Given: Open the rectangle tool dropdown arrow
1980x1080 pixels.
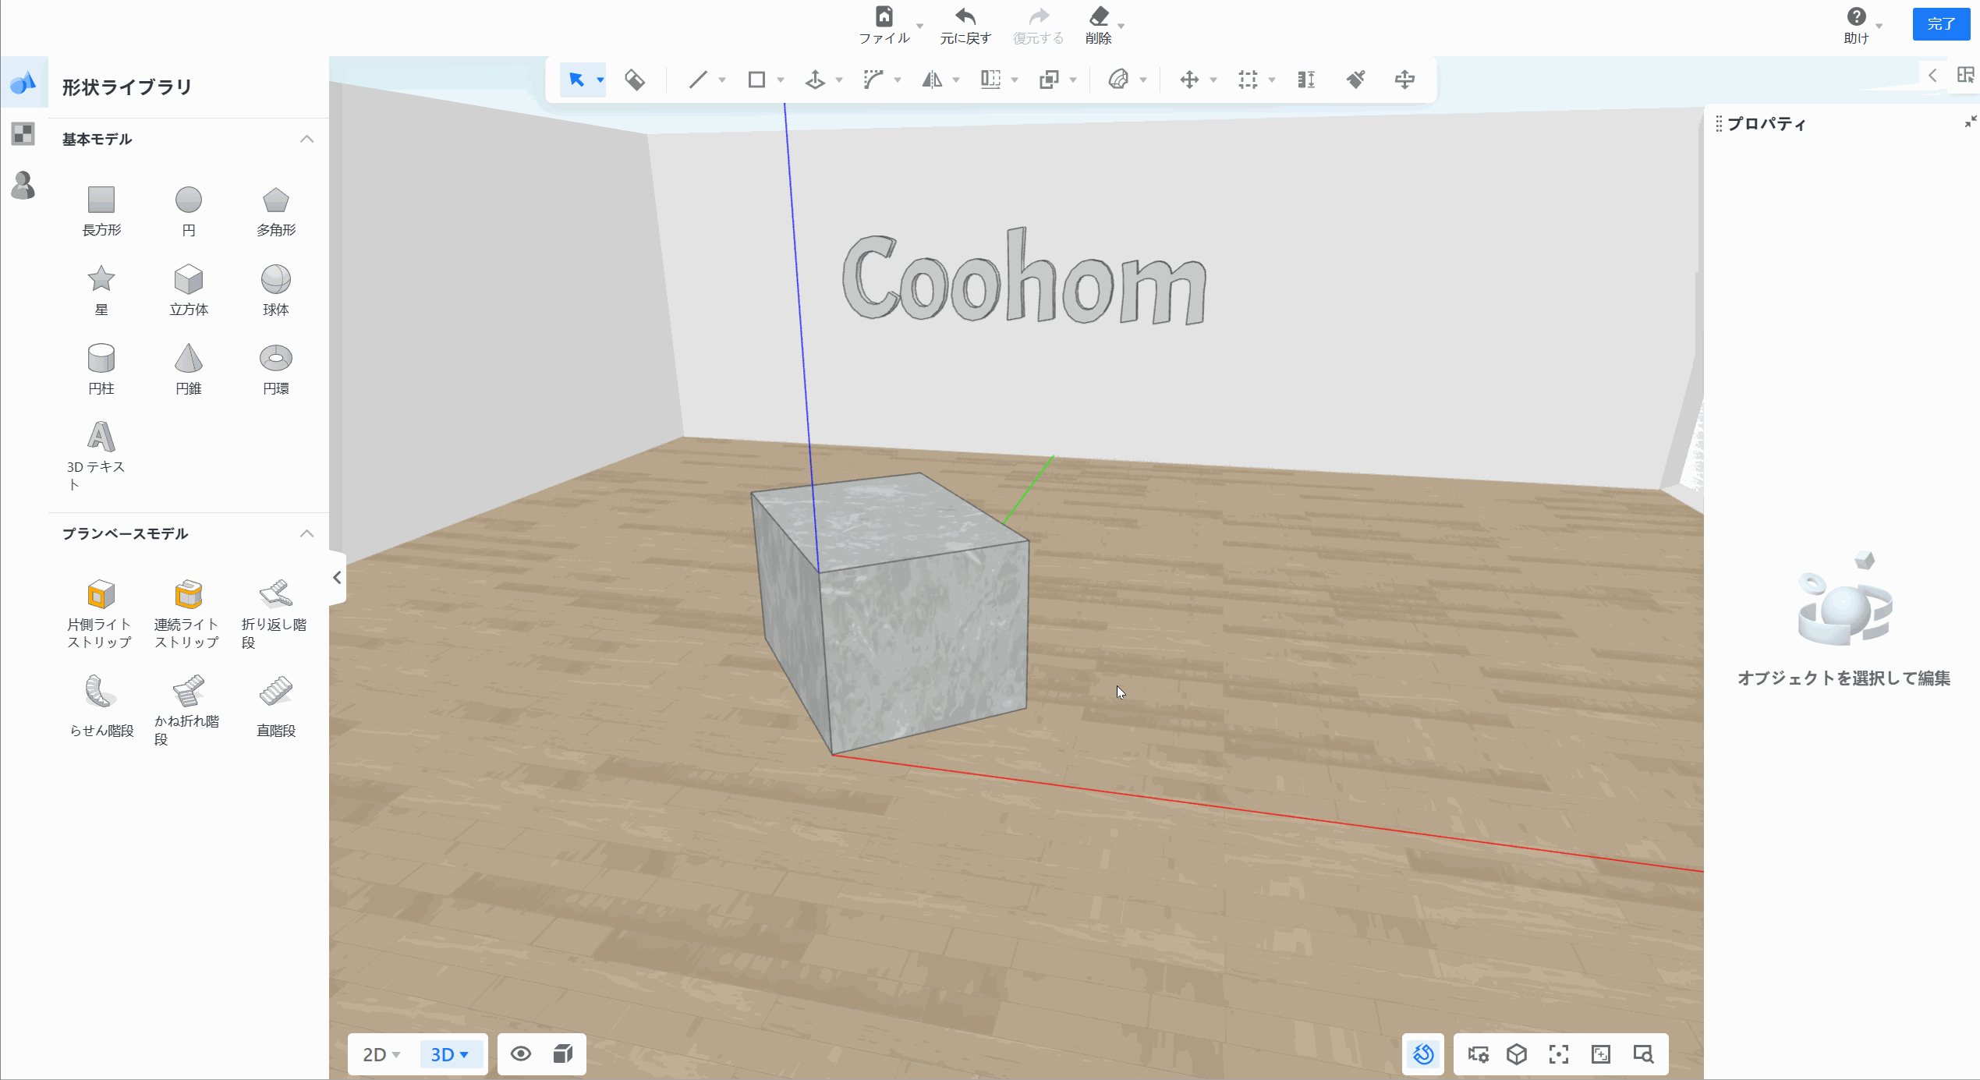Looking at the screenshot, I should (x=780, y=80).
